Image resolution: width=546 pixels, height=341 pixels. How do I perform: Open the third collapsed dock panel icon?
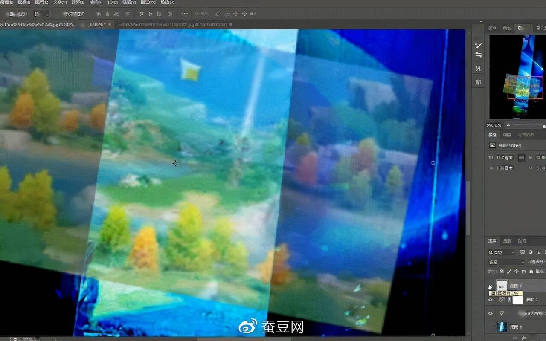[479, 68]
